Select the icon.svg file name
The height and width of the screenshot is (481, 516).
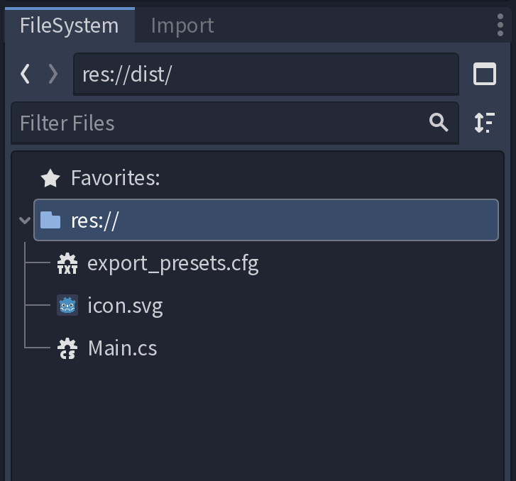click(125, 306)
